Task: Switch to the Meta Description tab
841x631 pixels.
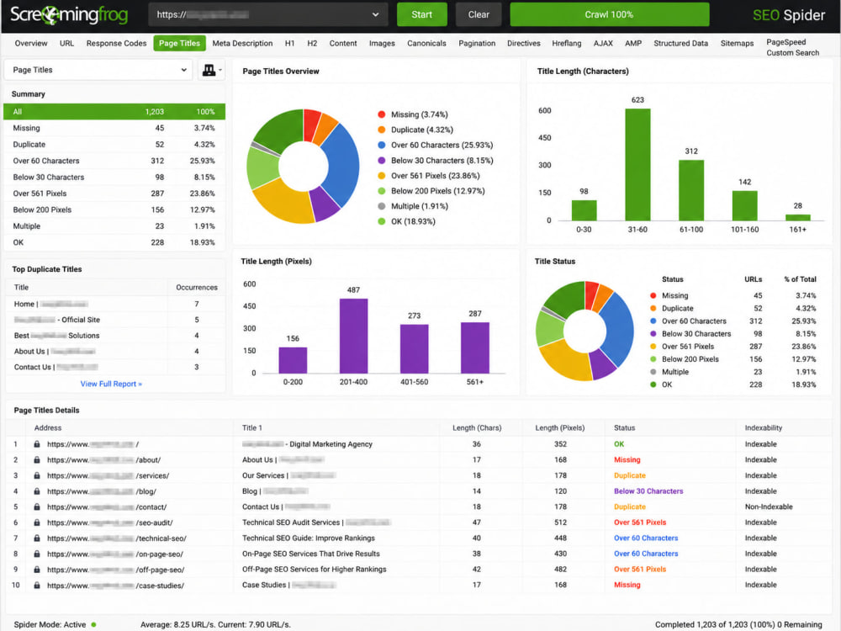Action: click(242, 44)
